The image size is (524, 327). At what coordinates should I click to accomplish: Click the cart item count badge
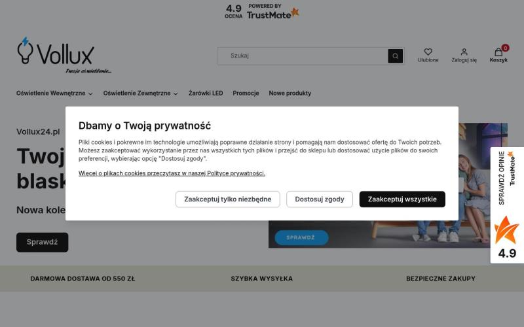[505, 48]
